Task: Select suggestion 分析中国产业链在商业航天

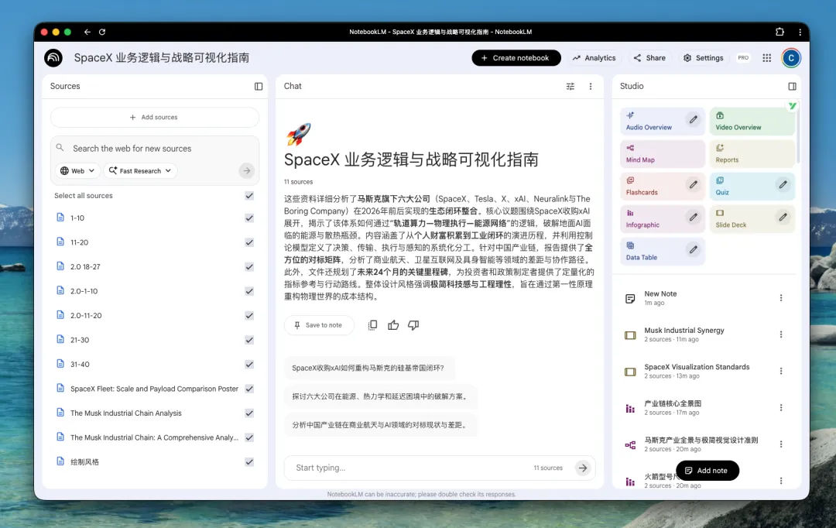Action: [x=381, y=425]
